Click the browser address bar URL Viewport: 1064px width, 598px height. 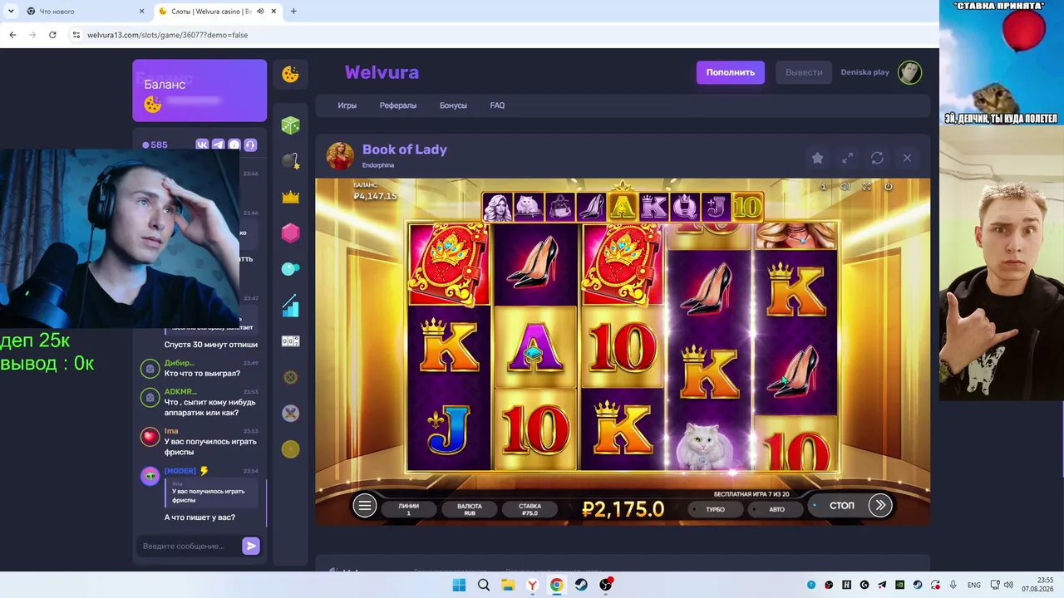pyautogui.click(x=167, y=35)
